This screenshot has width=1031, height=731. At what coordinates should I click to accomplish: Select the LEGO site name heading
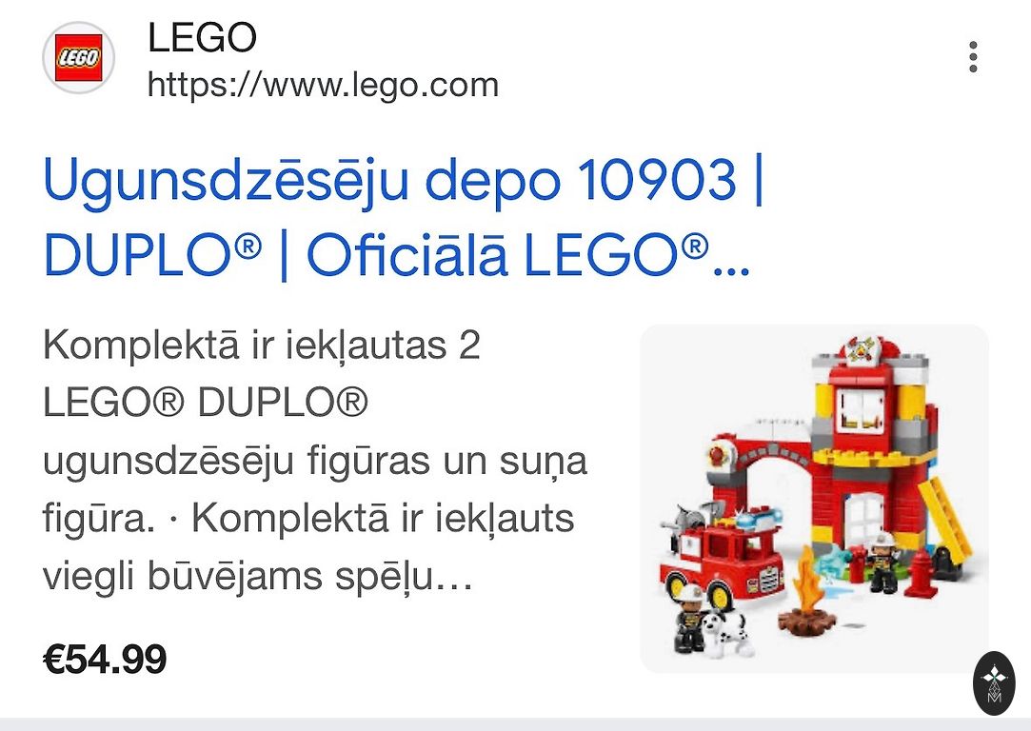pos(202,37)
